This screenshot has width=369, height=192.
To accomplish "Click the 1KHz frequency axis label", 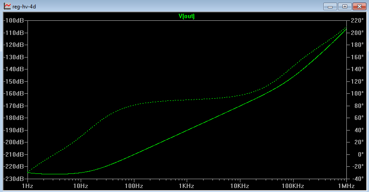I will (187, 186).
